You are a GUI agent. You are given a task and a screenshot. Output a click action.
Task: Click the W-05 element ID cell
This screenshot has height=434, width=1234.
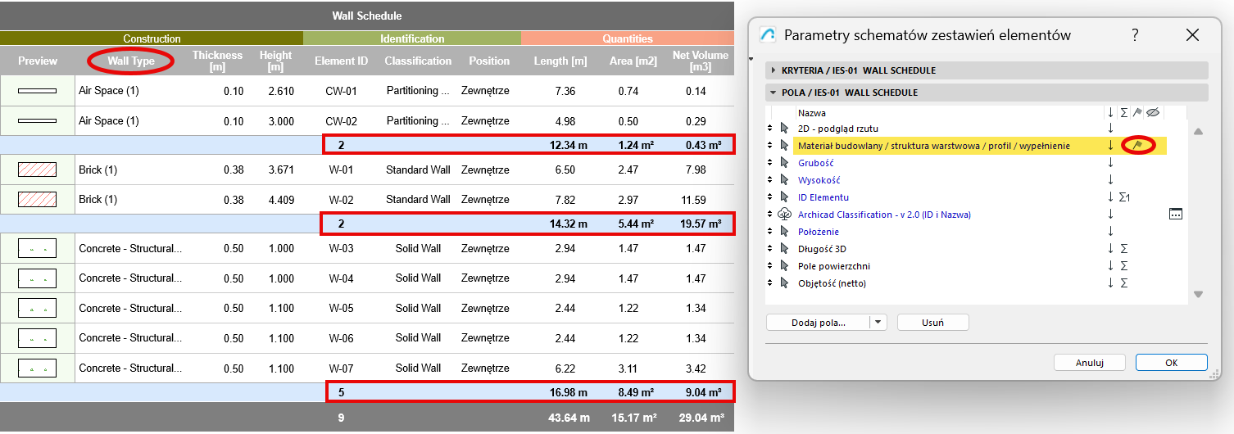342,308
